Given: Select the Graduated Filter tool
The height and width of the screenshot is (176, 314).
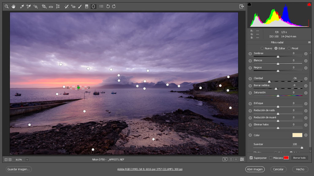Looking at the screenshot, I should click(x=86, y=6).
